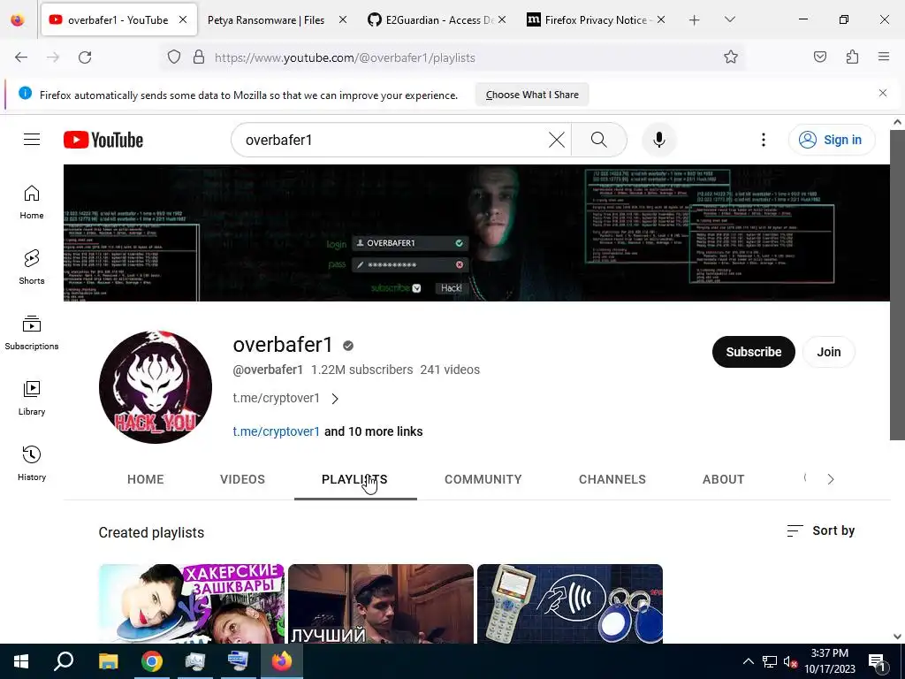Sign in to YouTube
The width and height of the screenshot is (905, 679).
point(832,140)
